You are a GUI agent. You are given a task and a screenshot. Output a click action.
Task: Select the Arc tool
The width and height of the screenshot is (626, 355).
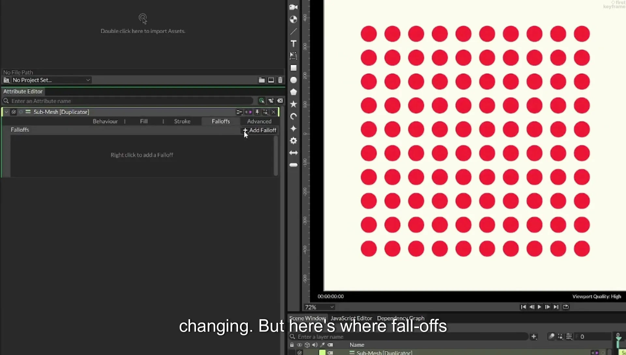click(x=293, y=116)
